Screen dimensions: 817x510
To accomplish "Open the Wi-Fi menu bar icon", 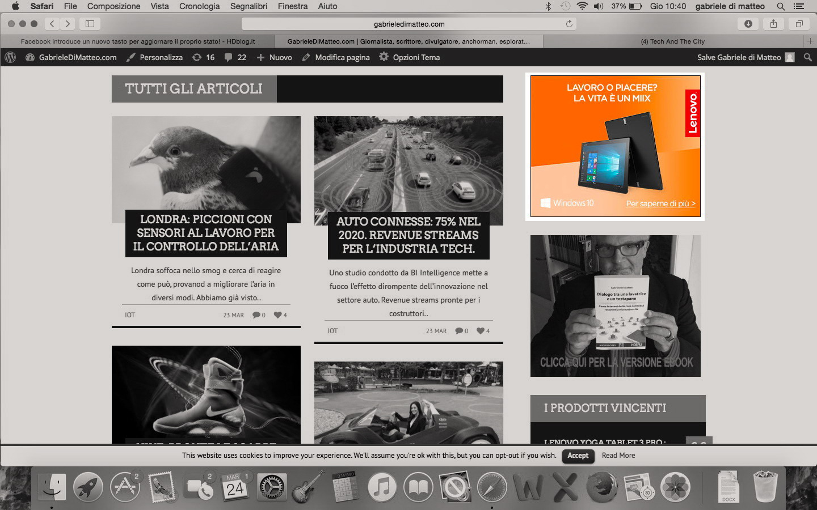I will [582, 6].
